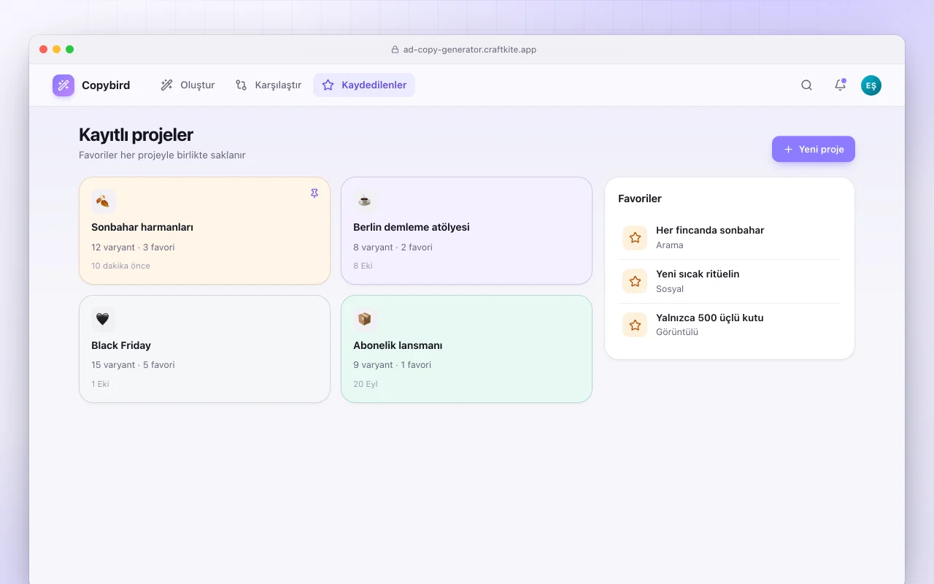This screenshot has height=584, width=934.
Task: Click the Favoriler panel heading
Action: 640,199
